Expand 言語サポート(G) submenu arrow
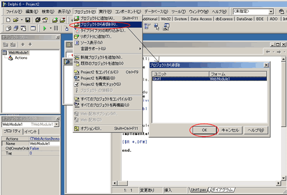 [x=140, y=49]
